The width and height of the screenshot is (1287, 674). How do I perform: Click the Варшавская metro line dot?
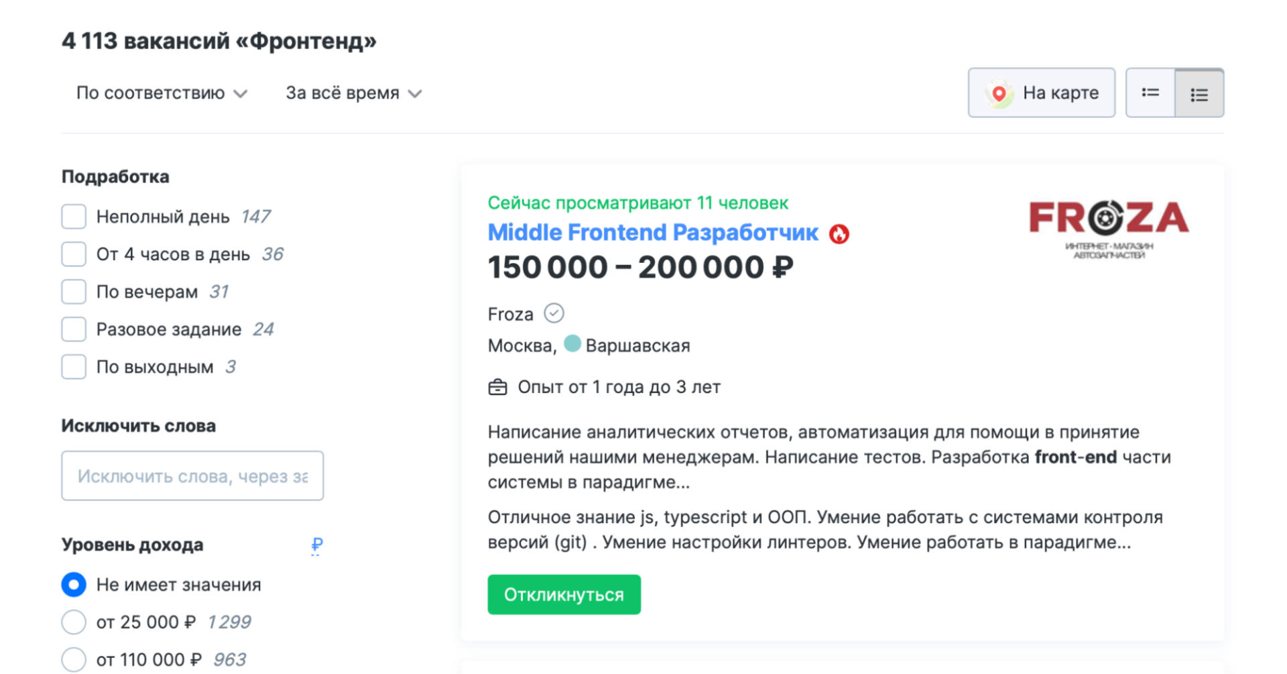point(572,343)
